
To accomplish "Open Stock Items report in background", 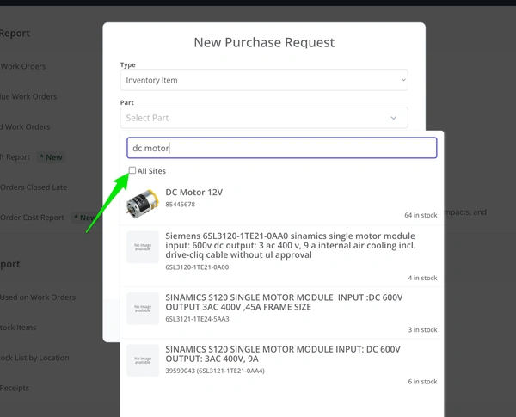I will 18,328.
